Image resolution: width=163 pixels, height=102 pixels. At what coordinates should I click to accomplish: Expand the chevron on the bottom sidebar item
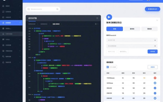coord(20,62)
